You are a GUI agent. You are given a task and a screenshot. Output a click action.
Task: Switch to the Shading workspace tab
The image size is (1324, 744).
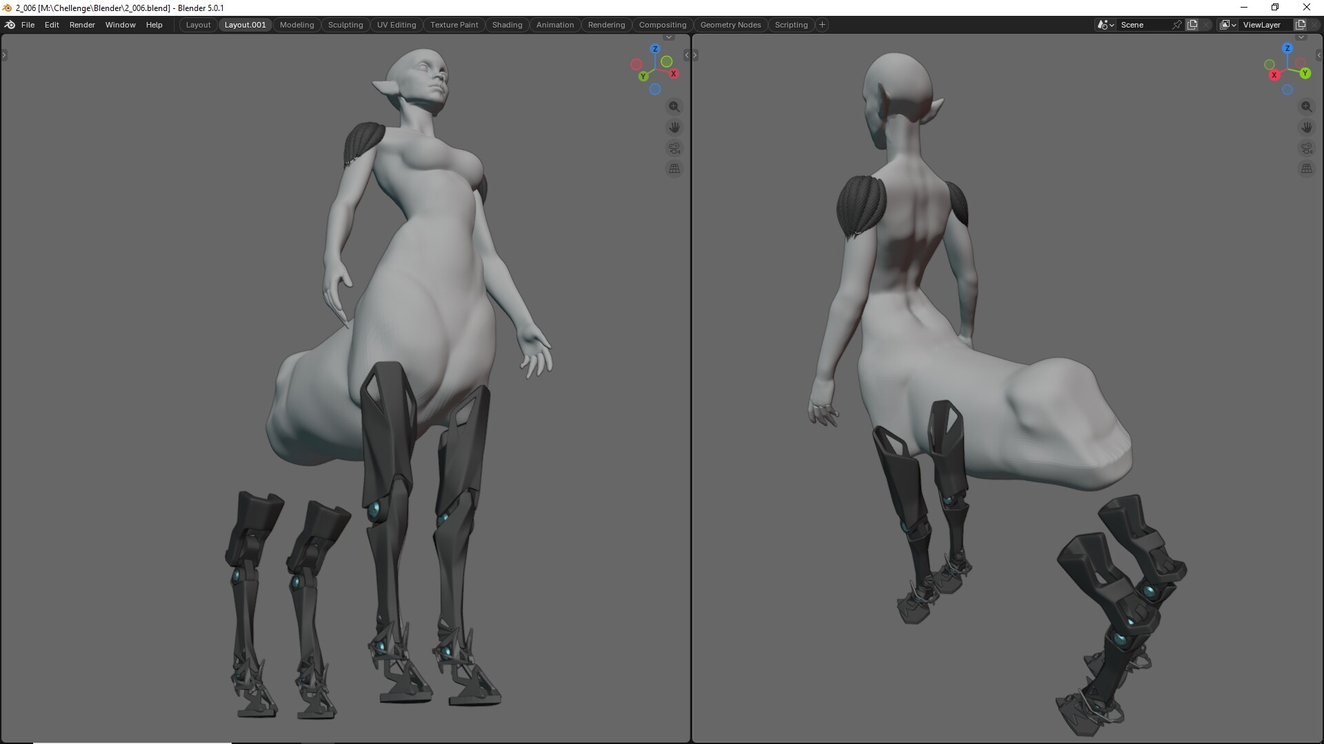point(507,25)
